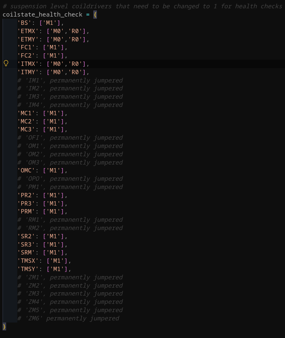
Task: Click the 'R0' value in the ITMY row
Action: 75,72
